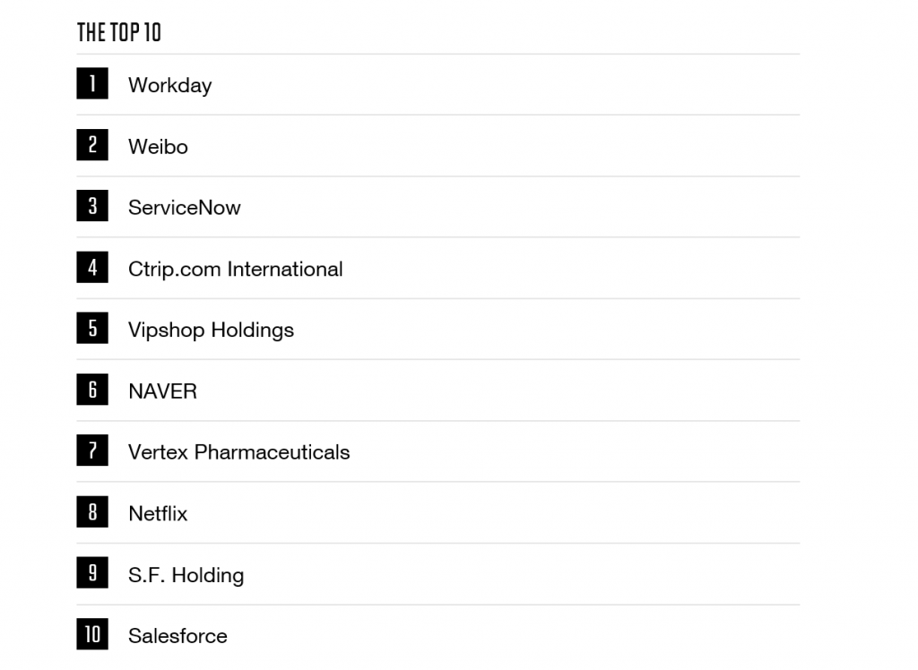
Task: Click the rank 4 number badge
Action: tap(92, 268)
